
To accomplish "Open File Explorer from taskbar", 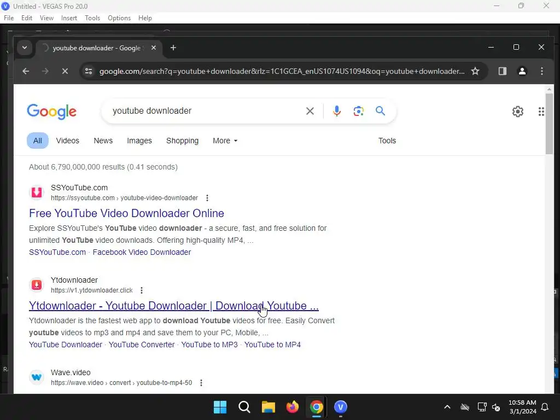I will (268, 407).
